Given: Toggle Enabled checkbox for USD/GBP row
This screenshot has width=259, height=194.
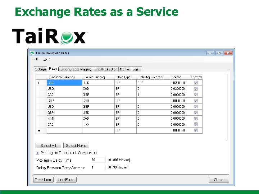Looking at the screenshot, I should coord(196,106).
